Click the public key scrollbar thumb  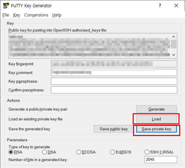pos(174,44)
